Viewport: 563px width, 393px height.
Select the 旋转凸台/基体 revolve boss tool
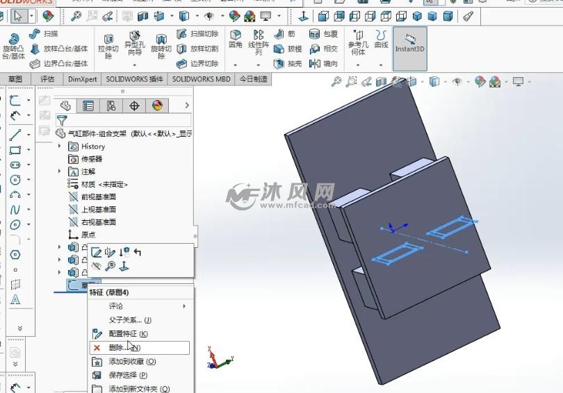click(x=13, y=46)
